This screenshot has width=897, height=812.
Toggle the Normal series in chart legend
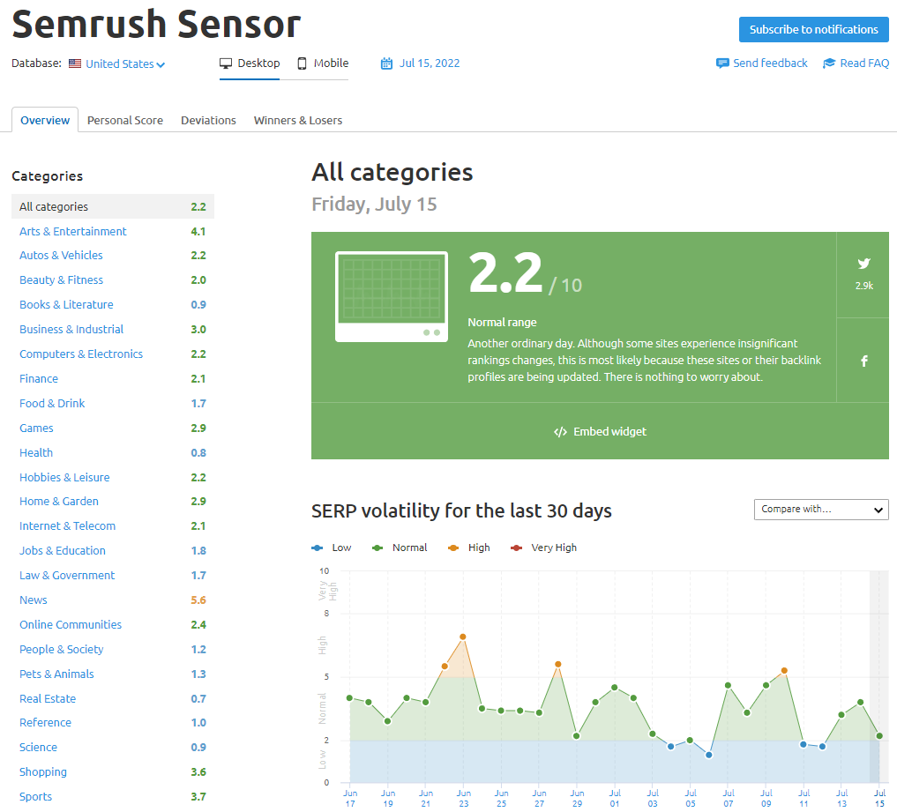pyautogui.click(x=400, y=548)
